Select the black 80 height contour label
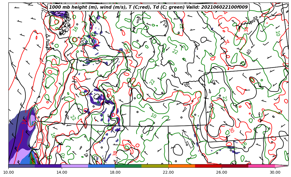This screenshot has width=291, height=177. click(211, 106)
